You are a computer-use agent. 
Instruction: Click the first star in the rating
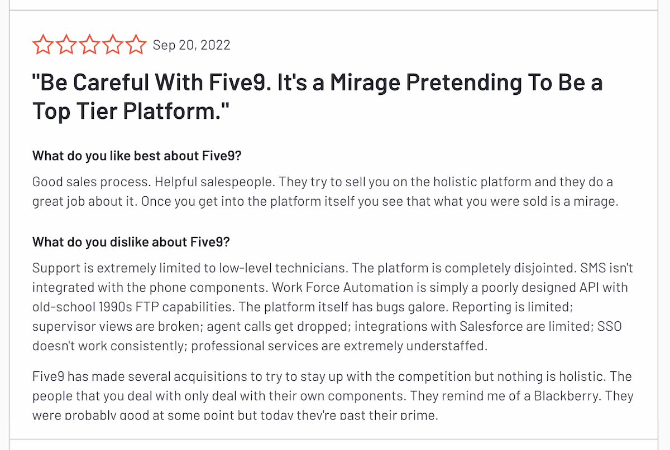42,45
